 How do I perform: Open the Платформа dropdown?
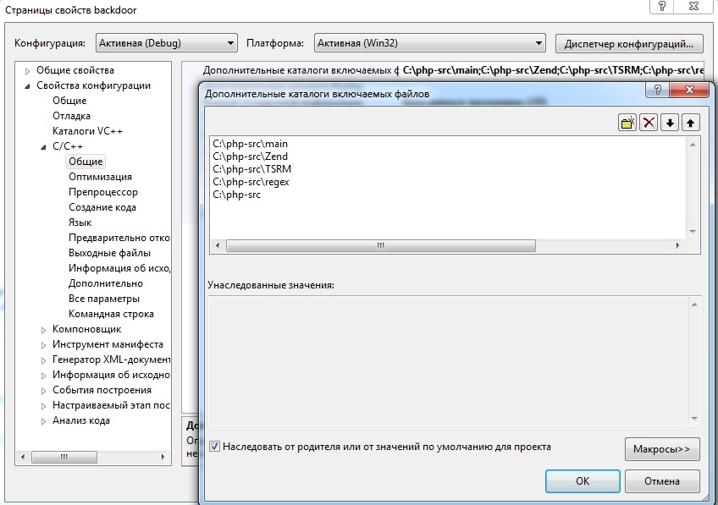pyautogui.click(x=430, y=43)
